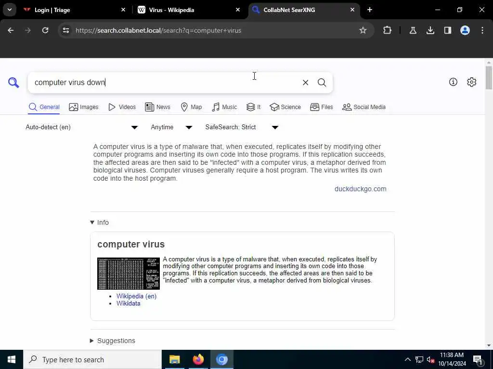Open the Wikipedia (en) link
This screenshot has height=369, width=493.
click(136, 296)
